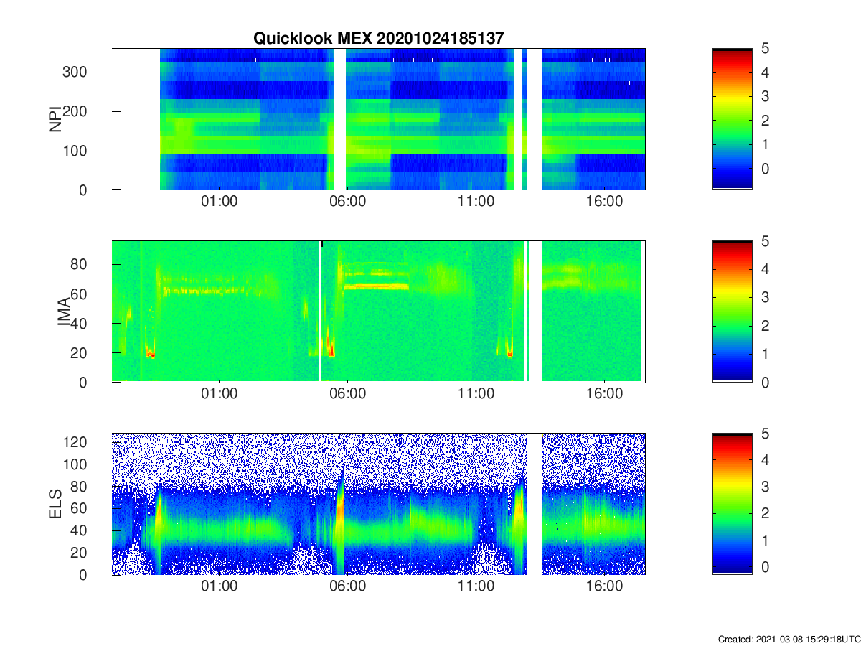Click the IMA panel colorbar
This screenshot has width=861, height=646.
click(733, 312)
